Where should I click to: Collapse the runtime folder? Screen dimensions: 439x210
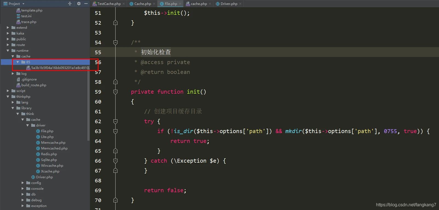pos(8,51)
